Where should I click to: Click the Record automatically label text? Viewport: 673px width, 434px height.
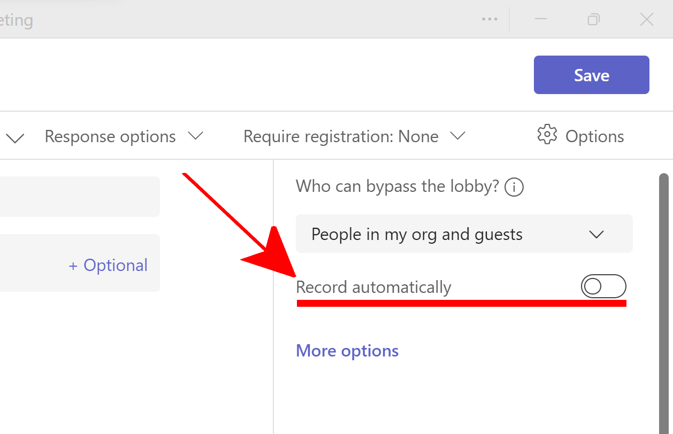click(373, 287)
